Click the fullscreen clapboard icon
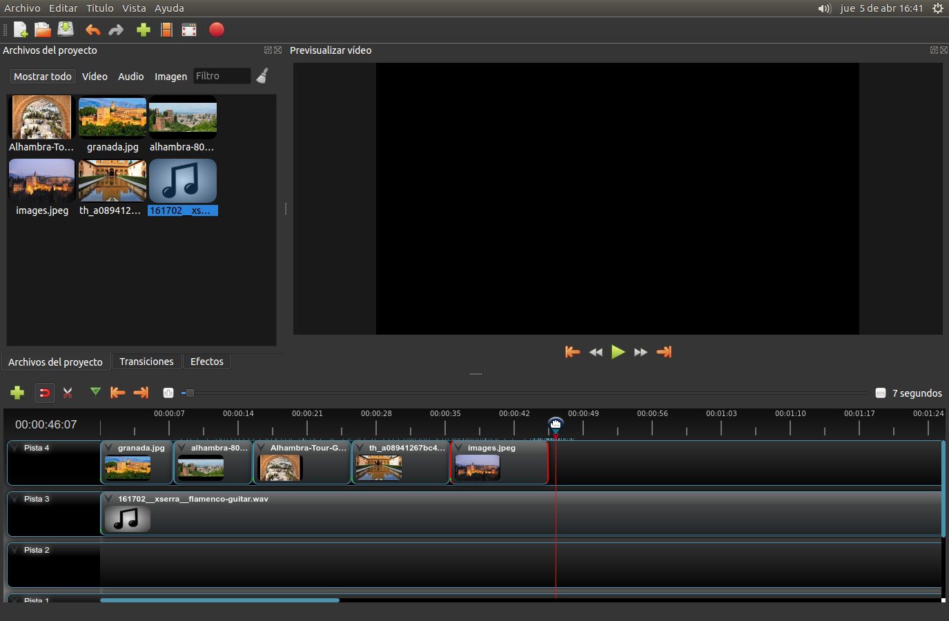 click(x=189, y=30)
